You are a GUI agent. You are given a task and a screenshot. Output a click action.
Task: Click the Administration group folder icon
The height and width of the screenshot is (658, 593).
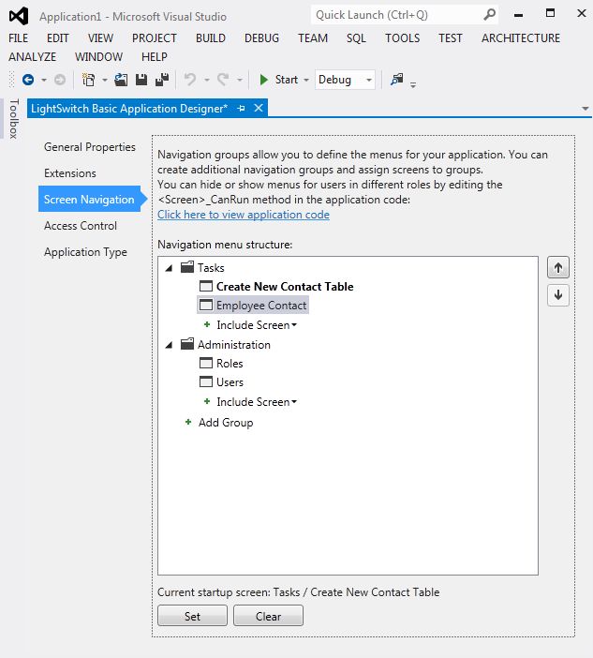187,344
